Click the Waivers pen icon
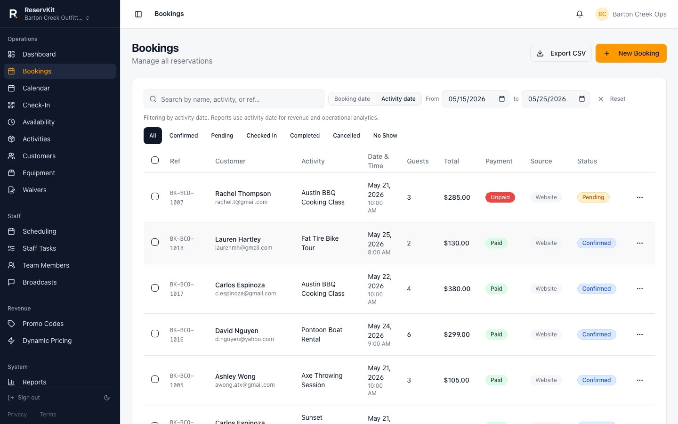This screenshot has height=424, width=678. (x=11, y=190)
